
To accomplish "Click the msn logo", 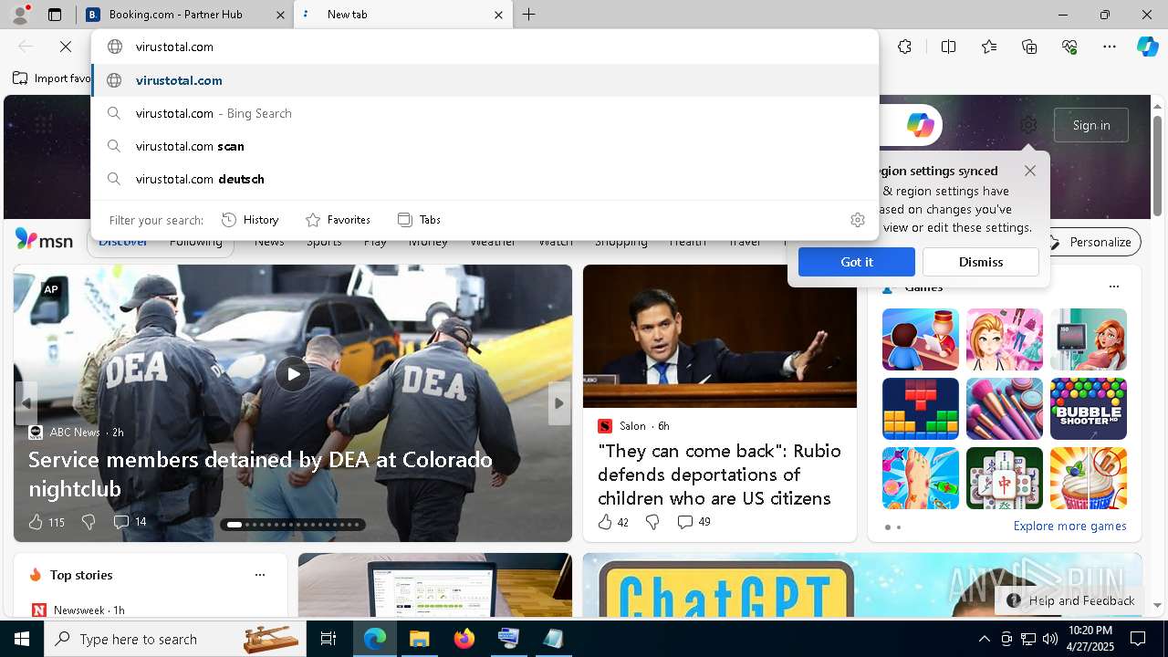I will (44, 240).
